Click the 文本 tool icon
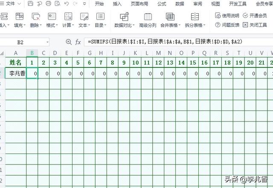Viewport: 273px width, 188px height. click(84, 16)
